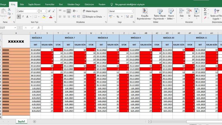Decrease decimal places icon
The image size is (222, 125).
(132, 17)
